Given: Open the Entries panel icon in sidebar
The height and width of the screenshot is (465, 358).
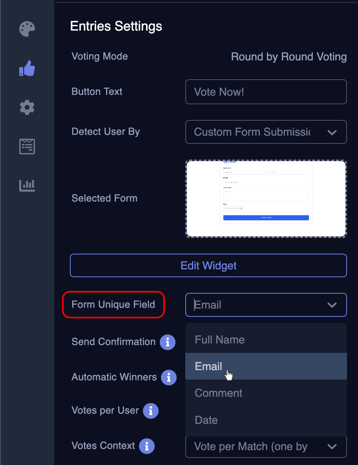Looking at the screenshot, I should (x=27, y=146).
